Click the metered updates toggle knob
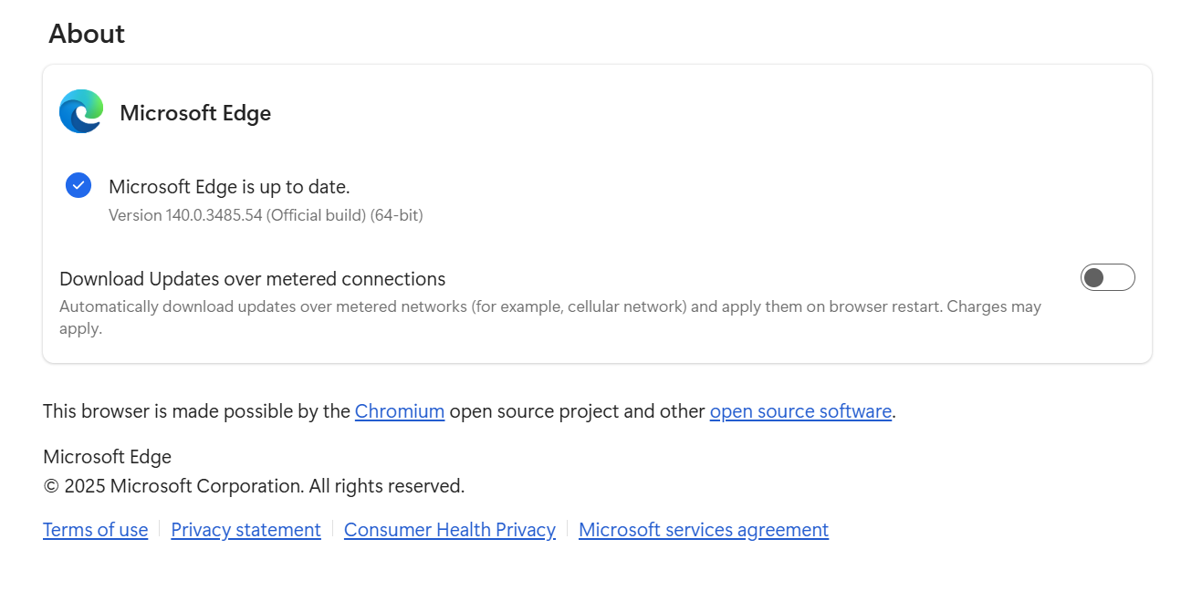Screen dimensions: 1202x591 point(1095,277)
